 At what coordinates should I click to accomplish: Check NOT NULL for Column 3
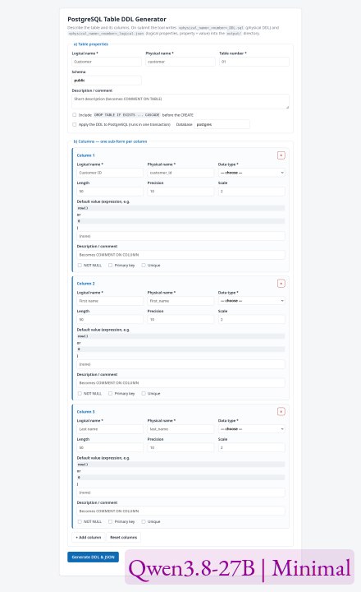pos(80,522)
